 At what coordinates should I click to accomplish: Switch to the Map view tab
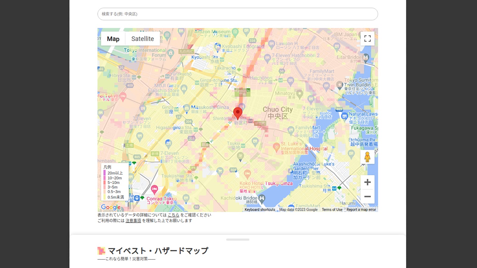pyautogui.click(x=113, y=39)
